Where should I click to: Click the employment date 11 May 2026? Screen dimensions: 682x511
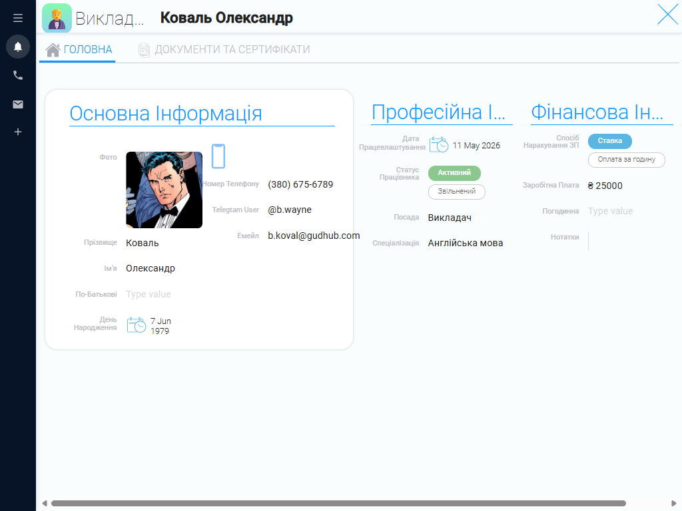(476, 146)
